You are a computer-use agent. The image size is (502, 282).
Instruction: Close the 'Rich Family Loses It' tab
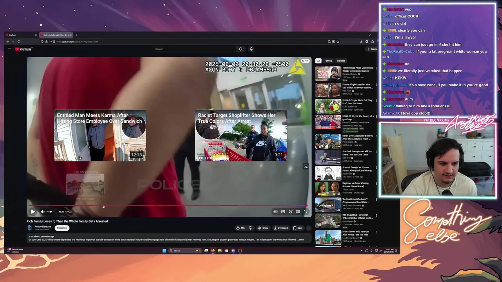pos(71,35)
